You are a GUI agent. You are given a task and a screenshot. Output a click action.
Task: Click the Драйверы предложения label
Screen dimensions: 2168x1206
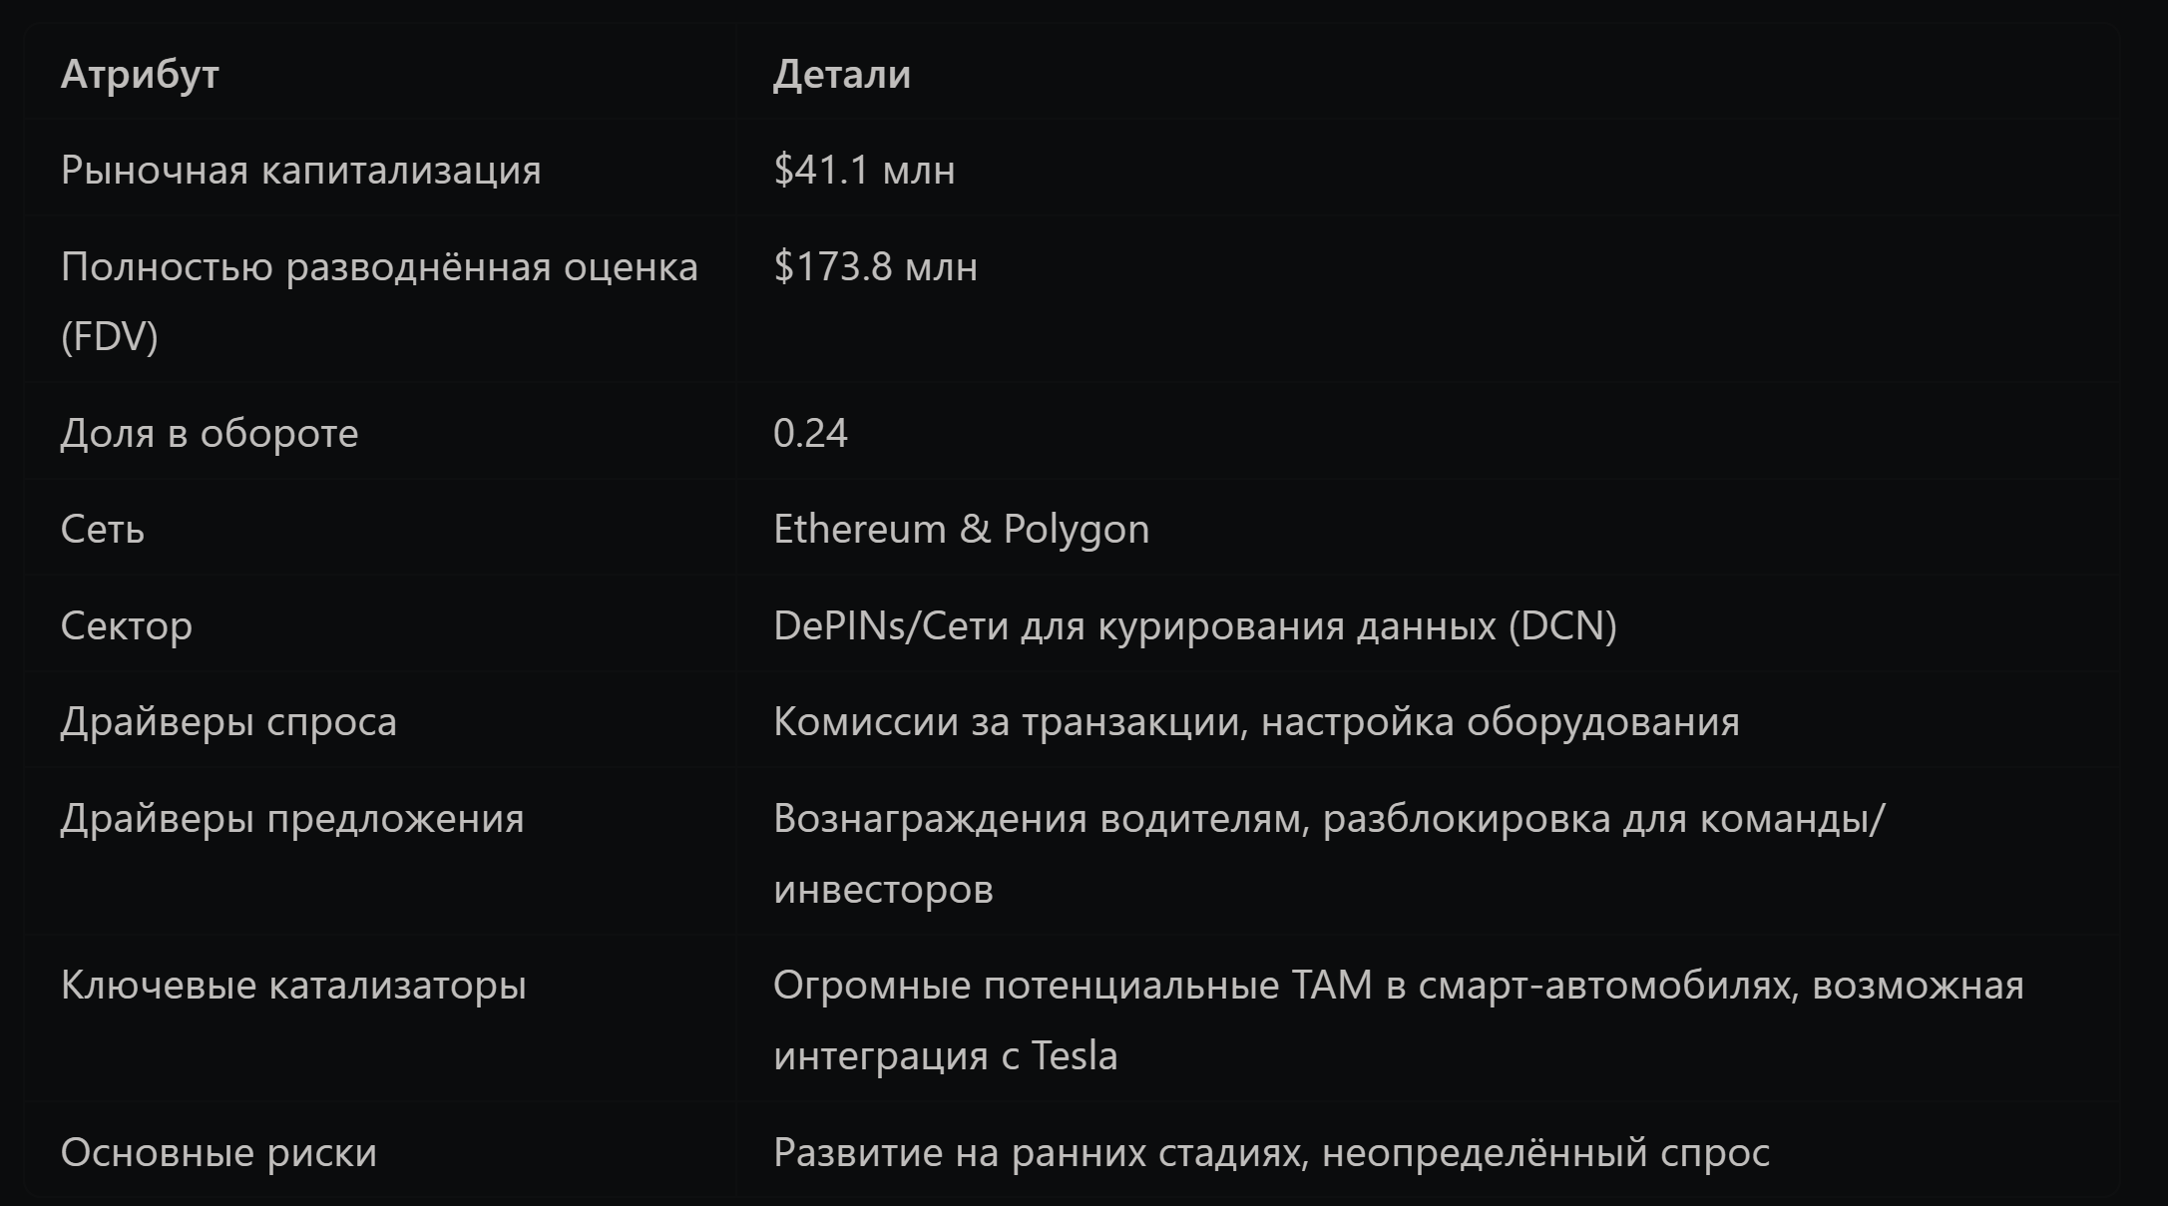(292, 818)
